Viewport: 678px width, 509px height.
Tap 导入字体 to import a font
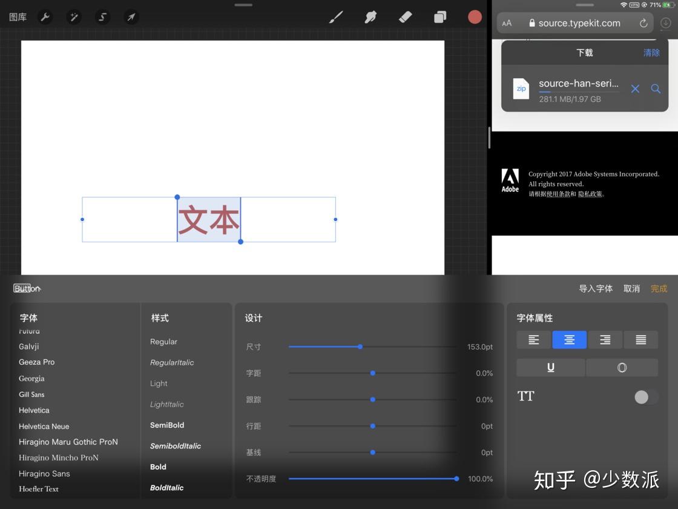(597, 288)
